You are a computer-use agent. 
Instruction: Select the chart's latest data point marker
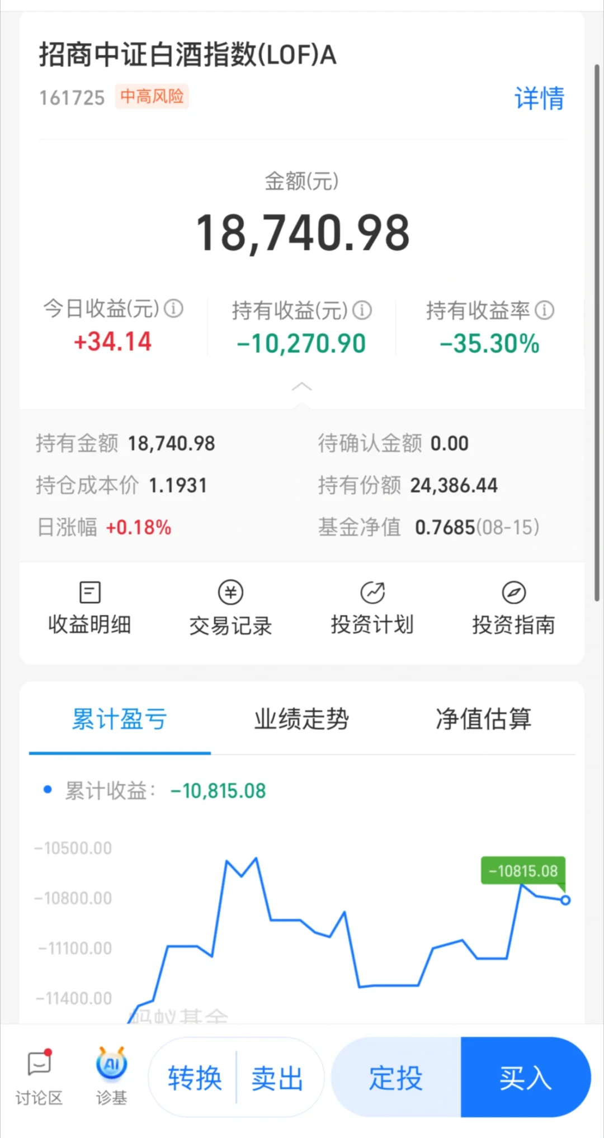(565, 900)
